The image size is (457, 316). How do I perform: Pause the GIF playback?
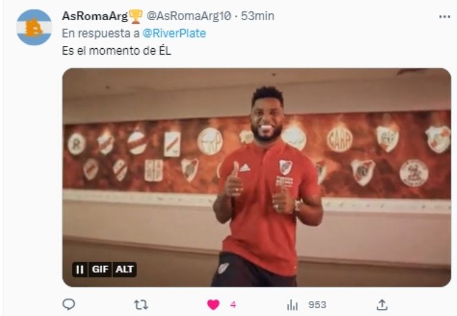[x=80, y=270]
